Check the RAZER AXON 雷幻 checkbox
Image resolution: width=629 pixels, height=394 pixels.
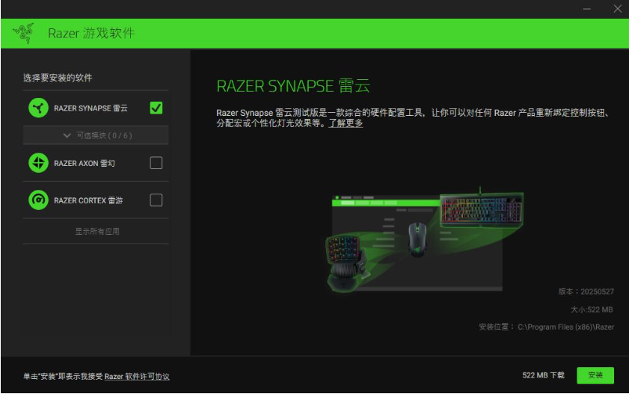(156, 163)
